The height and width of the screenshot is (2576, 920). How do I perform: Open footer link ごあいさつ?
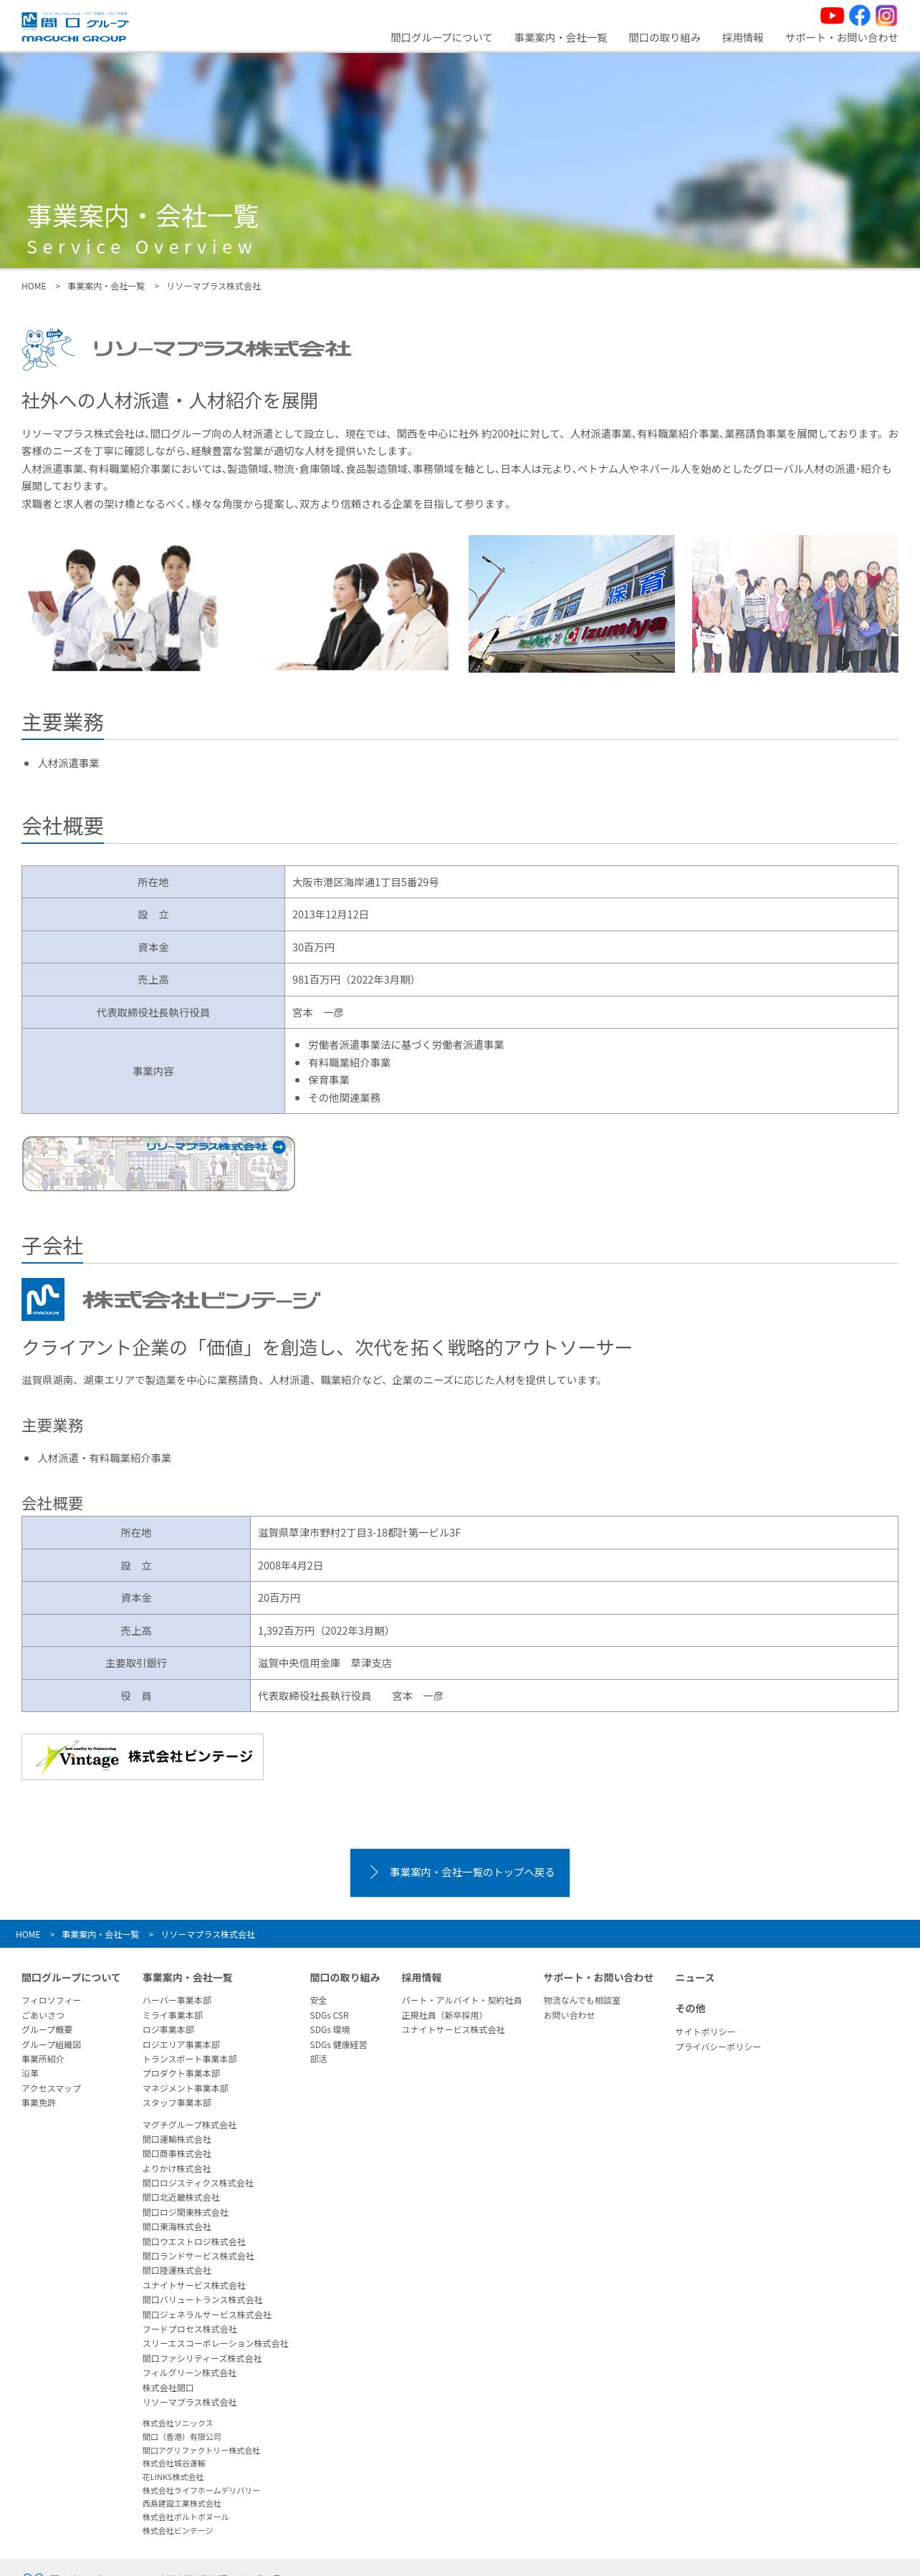coord(43,2015)
